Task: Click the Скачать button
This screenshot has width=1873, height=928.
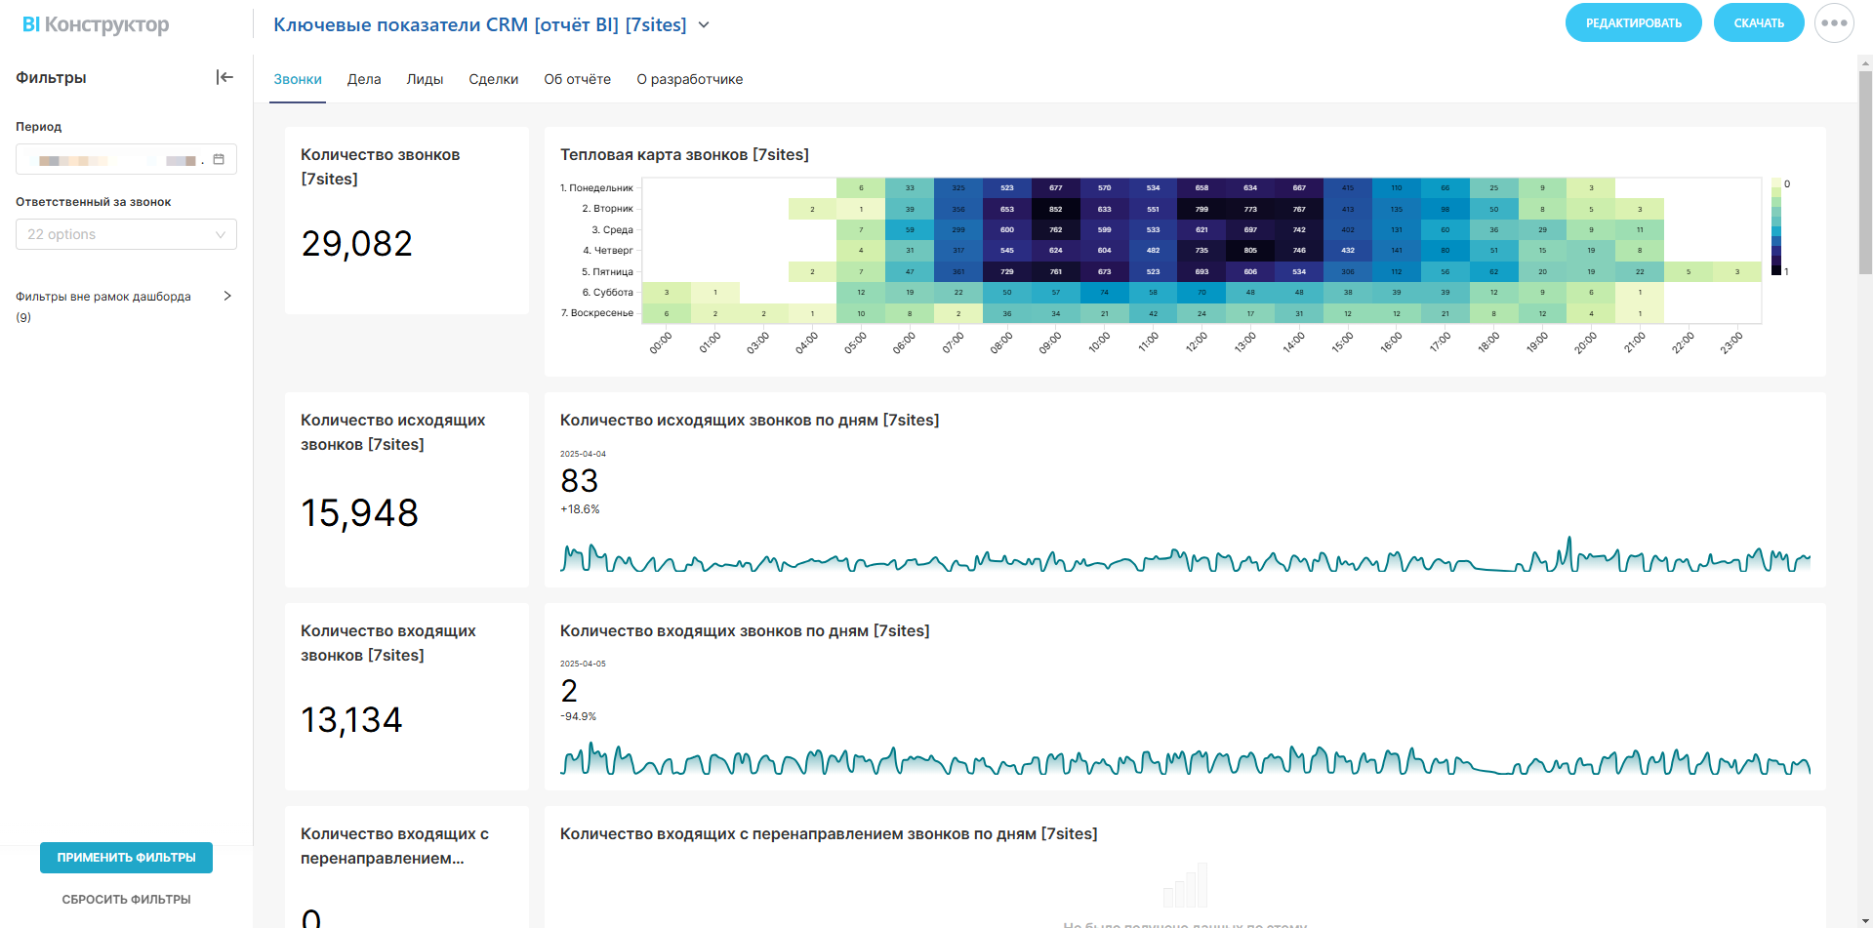Action: tap(1758, 23)
